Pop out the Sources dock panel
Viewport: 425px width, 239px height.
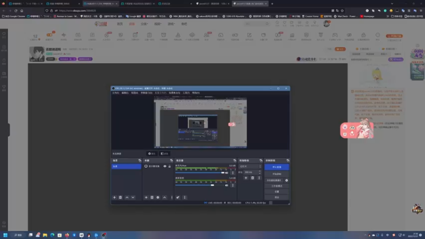coord(171,160)
